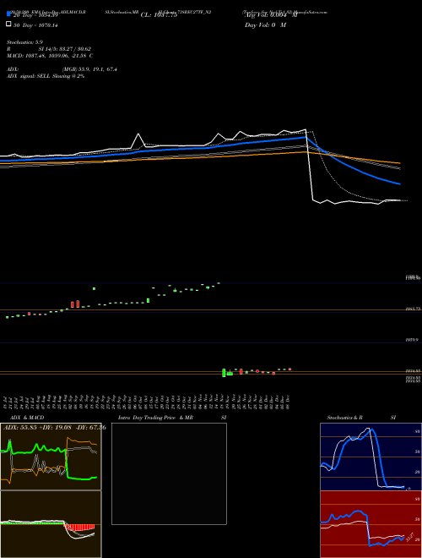The height and width of the screenshot is (558, 422).
Task: Open the empty Intra Day Trading panel
Action: click(169, 473)
